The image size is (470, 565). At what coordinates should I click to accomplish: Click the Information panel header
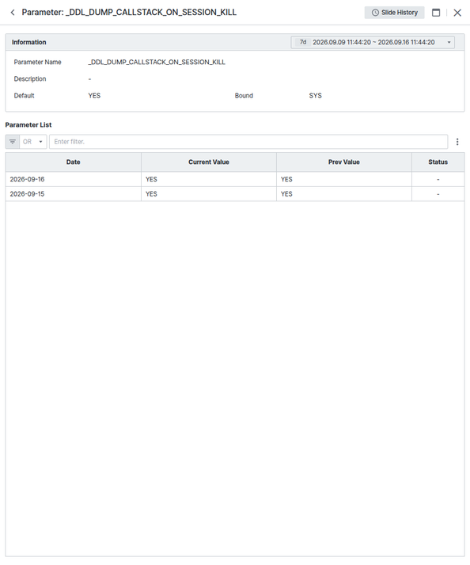pos(235,42)
